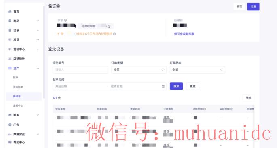Expand the 服务 menu chevron

(38, 115)
